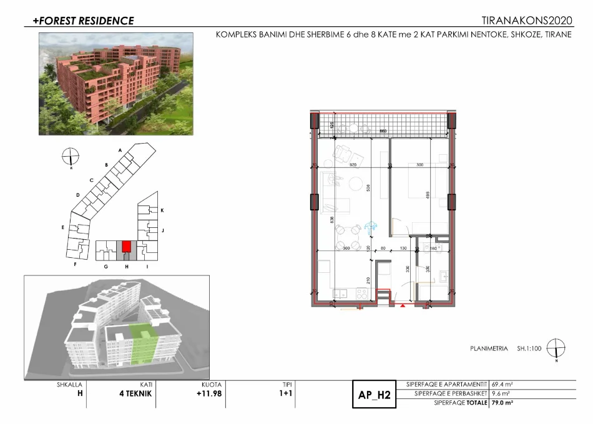593x424 pixels.
Task: Click block label F on site plan
Action: [x=76, y=264]
